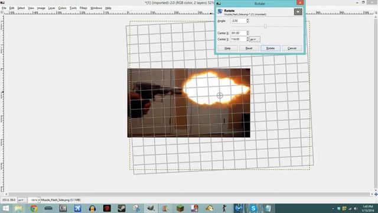This screenshot has height=213, width=378.
Task: Click the horizontal canvas scrollbar
Action: point(189,194)
